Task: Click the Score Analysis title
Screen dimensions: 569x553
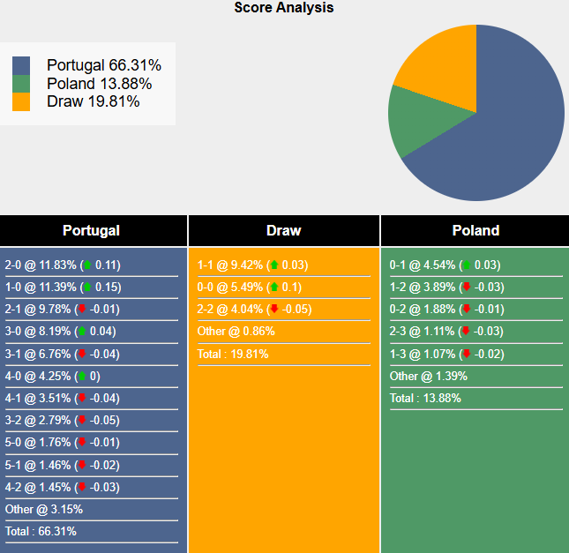Action: 284,8
